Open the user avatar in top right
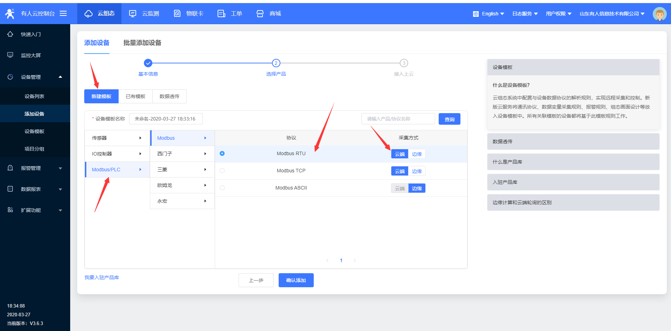 (x=659, y=14)
